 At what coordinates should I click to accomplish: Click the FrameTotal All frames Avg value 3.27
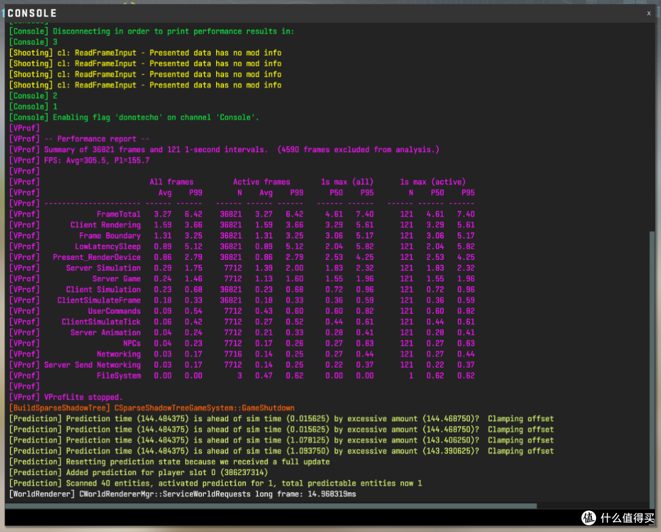tap(163, 214)
